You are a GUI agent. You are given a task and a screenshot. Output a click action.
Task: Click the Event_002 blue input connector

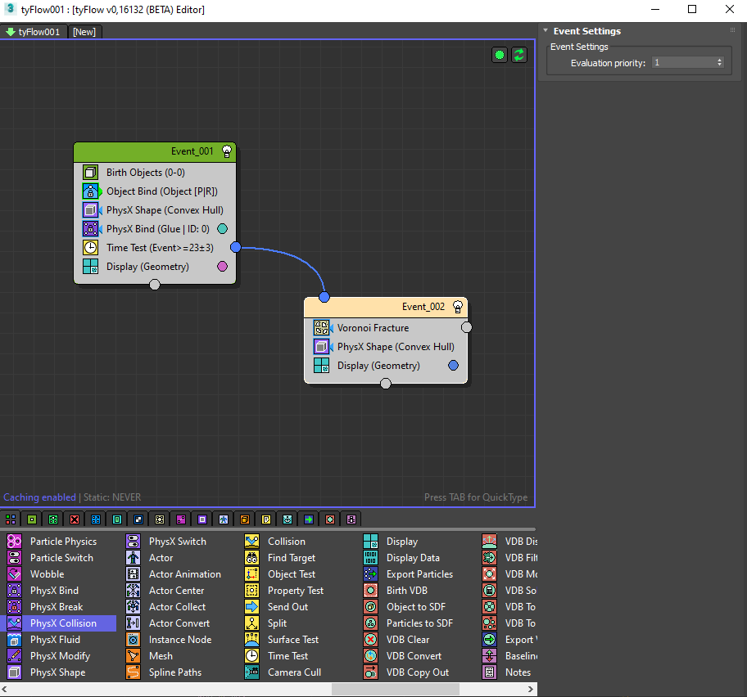(x=324, y=297)
